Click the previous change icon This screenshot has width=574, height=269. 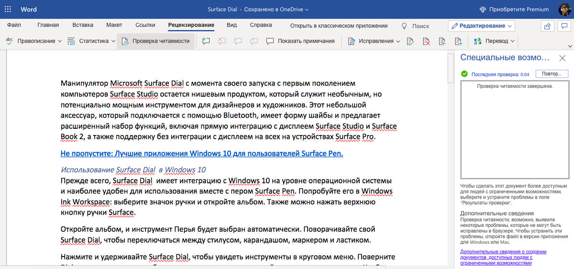[x=442, y=41]
